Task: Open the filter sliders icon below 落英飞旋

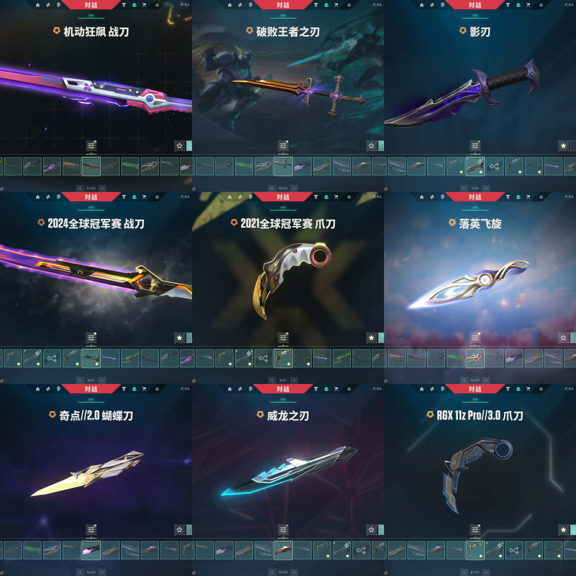Action: point(475,338)
